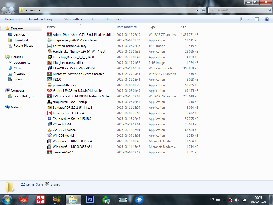Screen dimensions: 273x205
Task: Select the LibreOffice_25.2.4 installer icon
Action: pyautogui.click(x=50, y=68)
